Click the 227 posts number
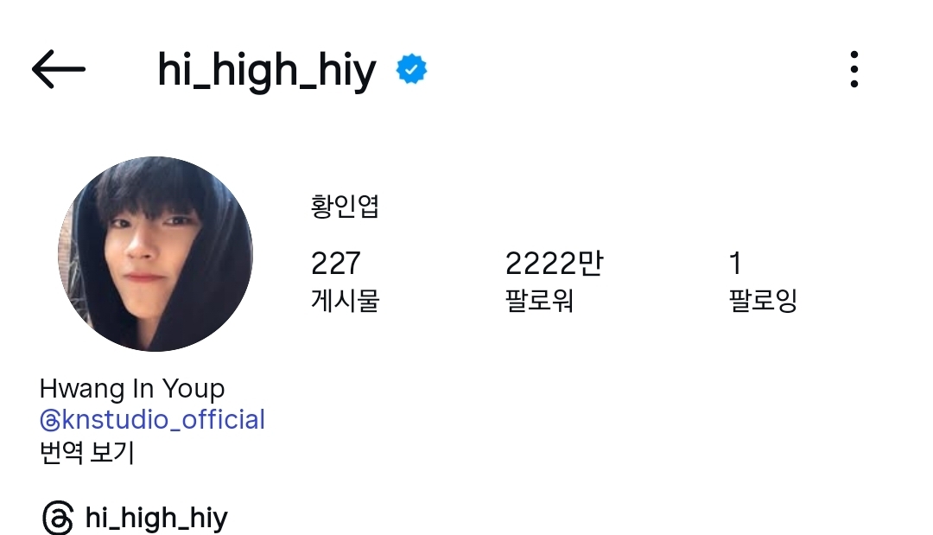This screenshot has width=933, height=535. 335,263
